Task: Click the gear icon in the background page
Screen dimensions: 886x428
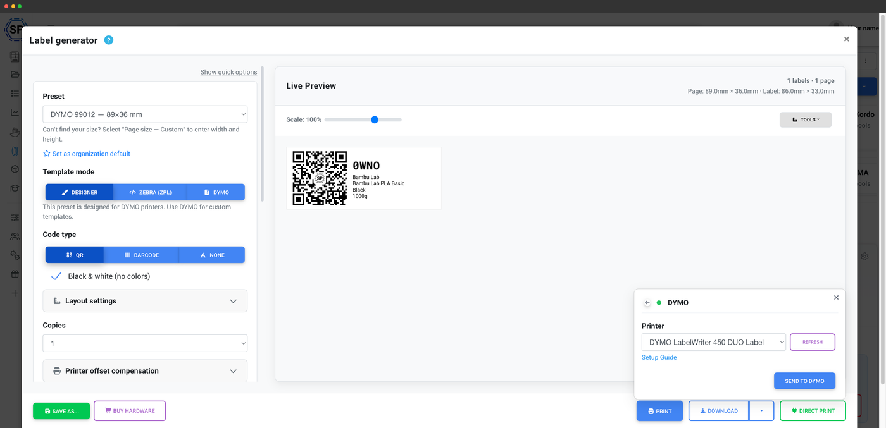Action: click(x=864, y=257)
